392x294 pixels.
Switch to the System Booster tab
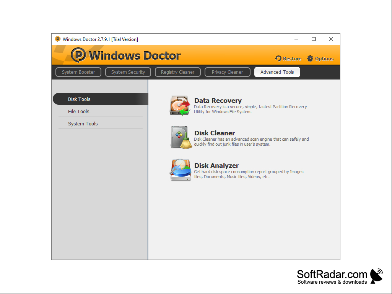(78, 72)
